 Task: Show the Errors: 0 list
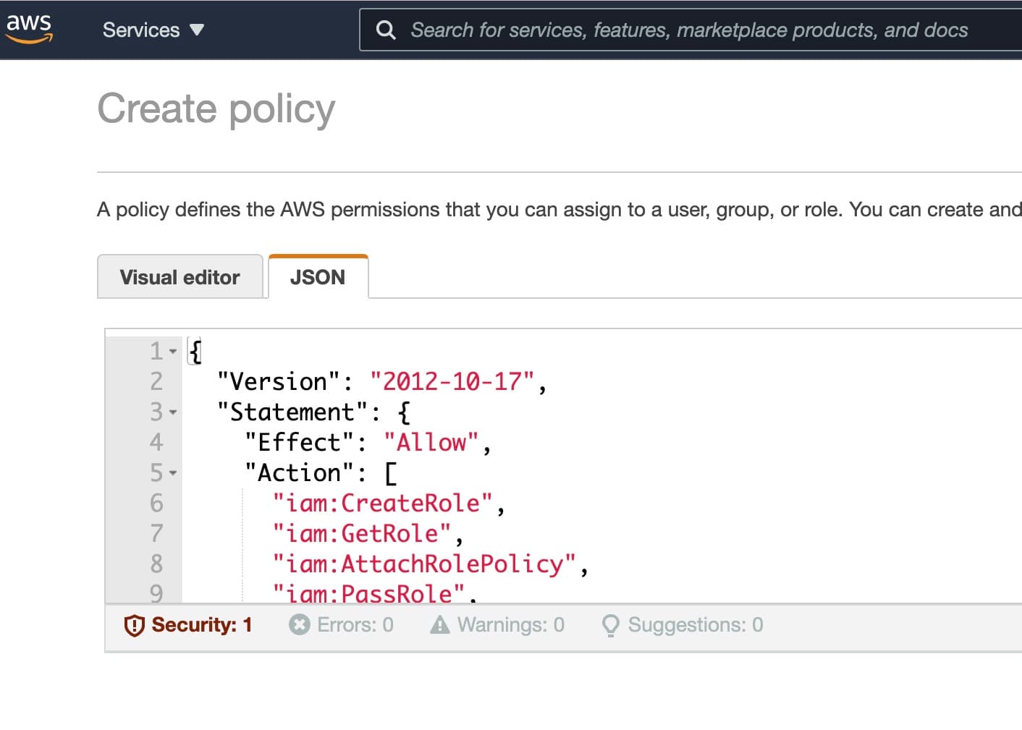(x=341, y=625)
